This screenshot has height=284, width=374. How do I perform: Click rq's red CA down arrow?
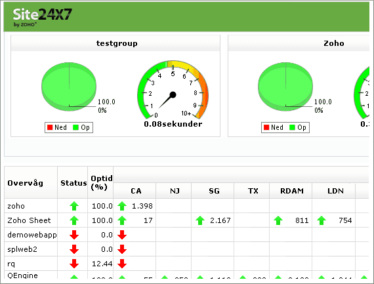(x=122, y=264)
